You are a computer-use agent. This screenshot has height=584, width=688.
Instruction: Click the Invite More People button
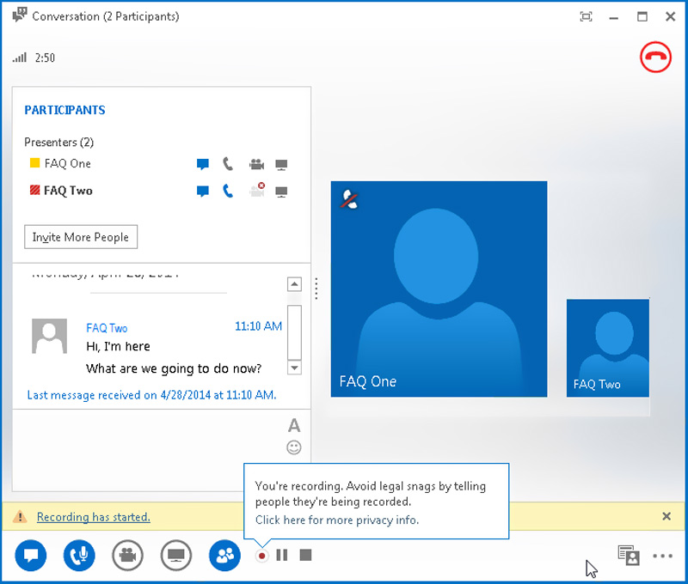(x=81, y=237)
